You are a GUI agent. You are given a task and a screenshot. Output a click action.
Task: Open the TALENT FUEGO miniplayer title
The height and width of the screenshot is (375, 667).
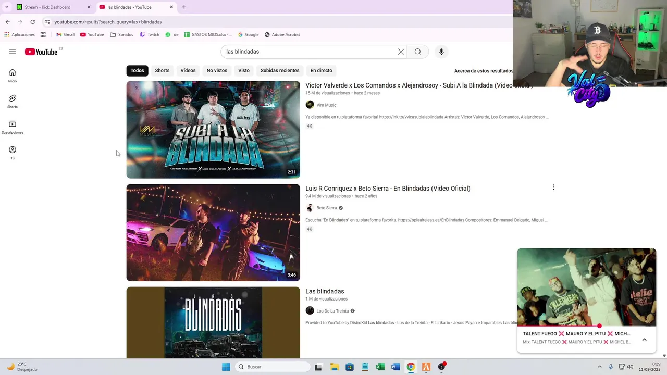[576, 334]
